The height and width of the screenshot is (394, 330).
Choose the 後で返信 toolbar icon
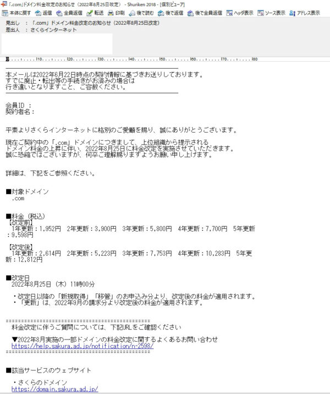[x=161, y=13]
